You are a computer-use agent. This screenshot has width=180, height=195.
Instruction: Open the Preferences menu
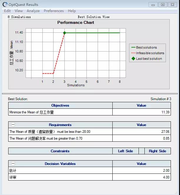54,11
